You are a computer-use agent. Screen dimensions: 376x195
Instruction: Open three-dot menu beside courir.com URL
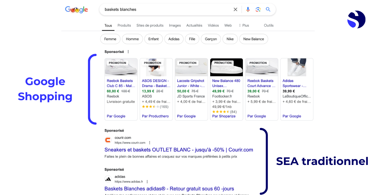149,142
